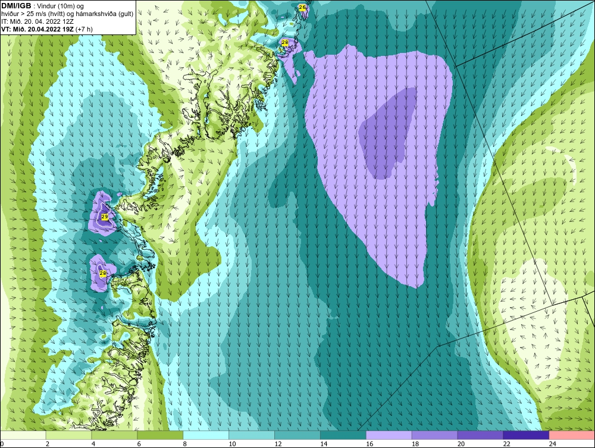The height and width of the screenshot is (448, 595).
Task: Click the 20–22 m/s violet swatch
Action: [x=480, y=435]
